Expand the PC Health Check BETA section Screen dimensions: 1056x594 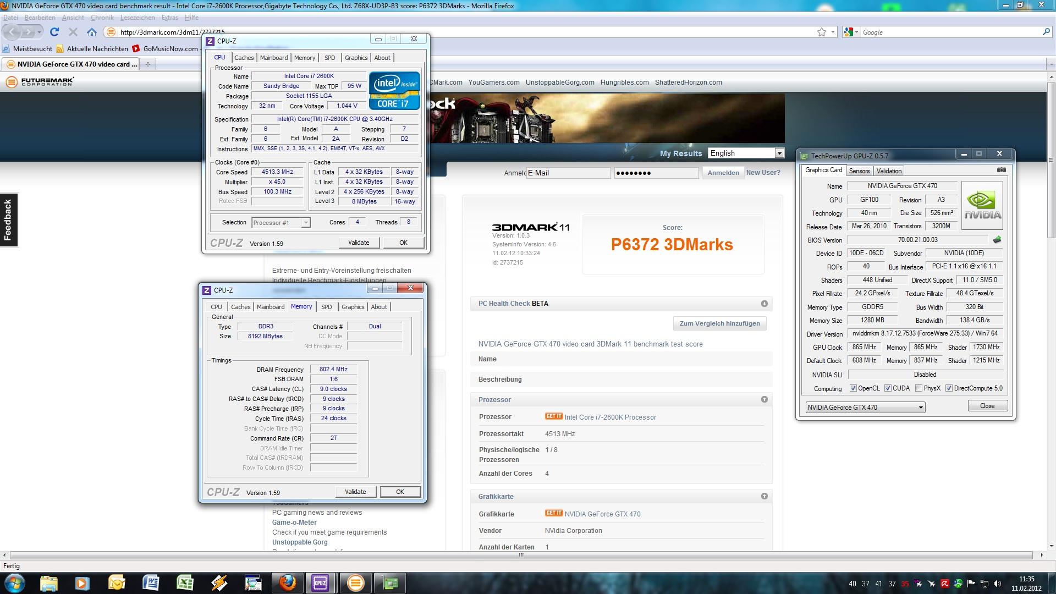764,304
